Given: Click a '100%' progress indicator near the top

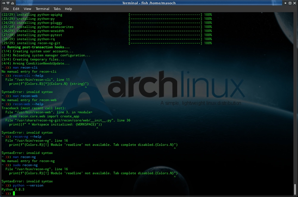Looking at the screenshot, I should click(x=208, y=14).
